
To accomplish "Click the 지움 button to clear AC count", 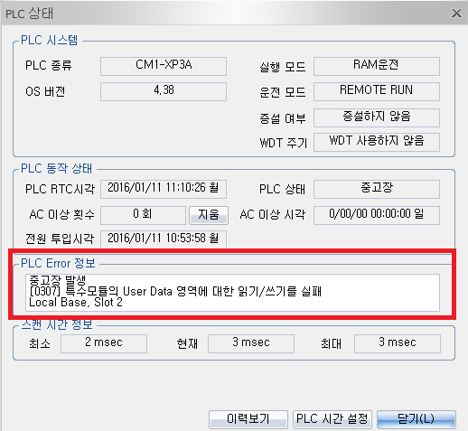I will pyautogui.click(x=209, y=215).
